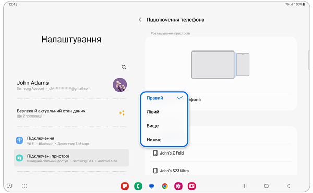Click phone icon beside John's Z Fold
The image size is (313, 193).
pos(155,153)
